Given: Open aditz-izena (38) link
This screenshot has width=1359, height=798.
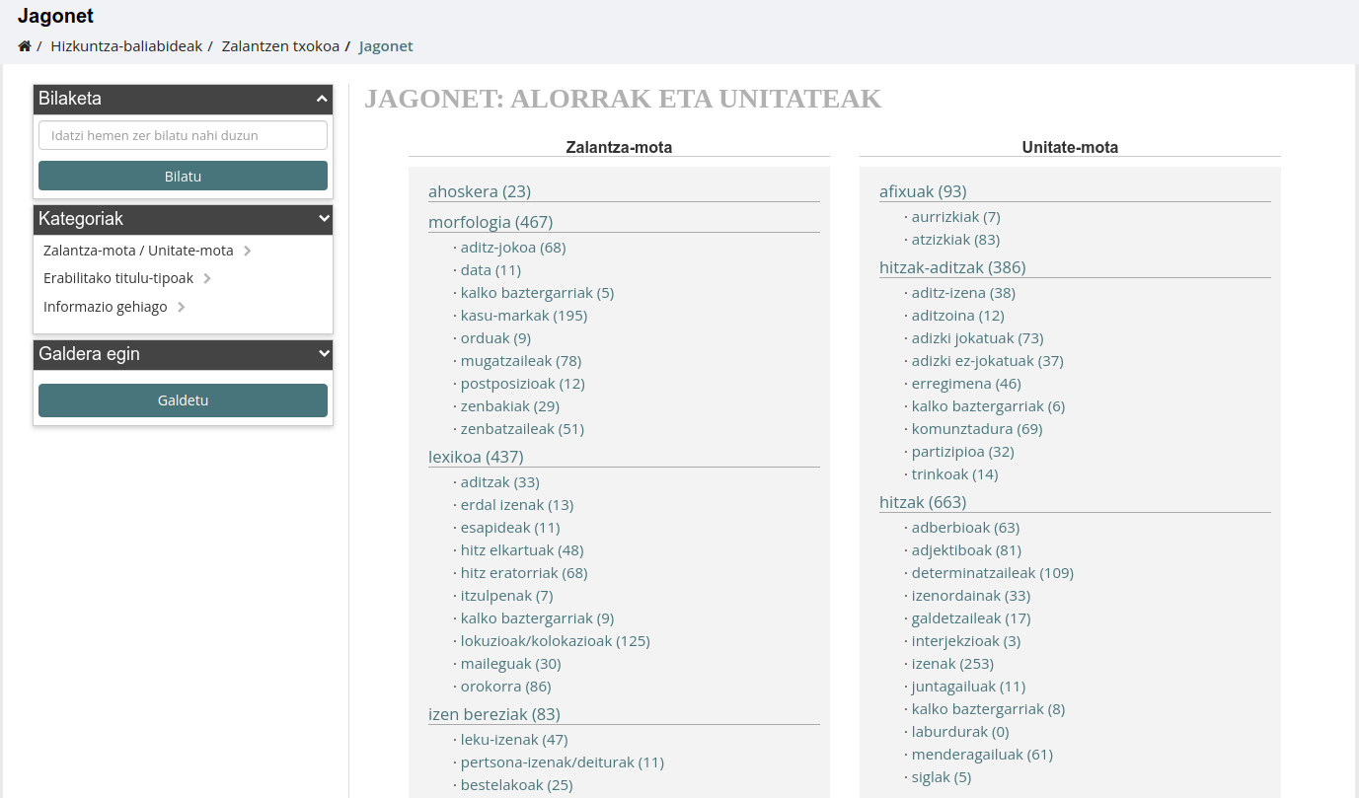Looking at the screenshot, I should pyautogui.click(x=963, y=293).
